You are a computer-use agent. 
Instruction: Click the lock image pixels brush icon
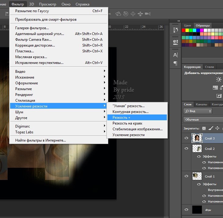[211, 128]
